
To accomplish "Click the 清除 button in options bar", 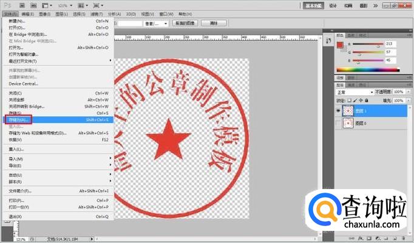I will [213, 23].
